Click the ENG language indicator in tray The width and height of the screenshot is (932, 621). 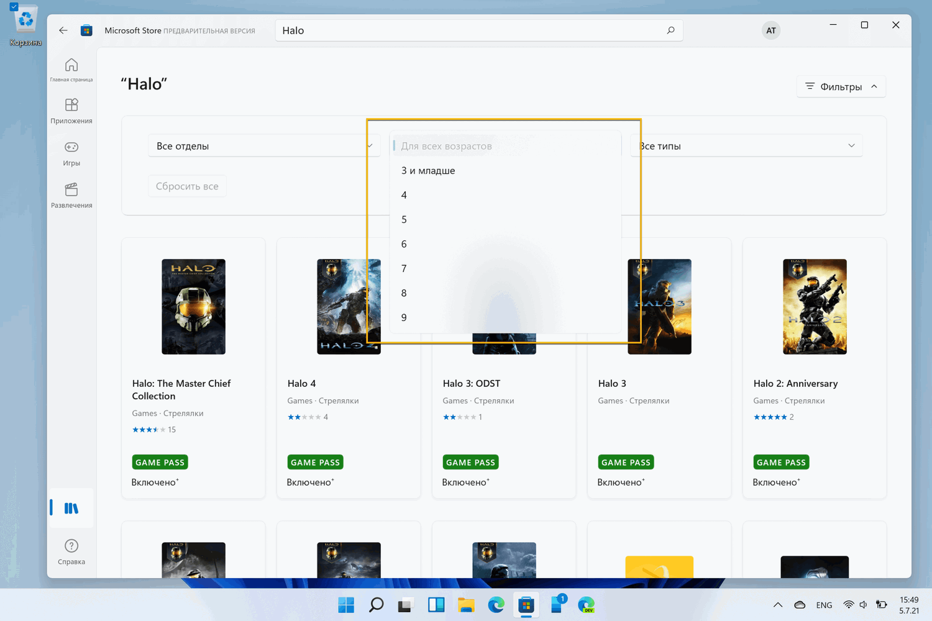point(824,605)
